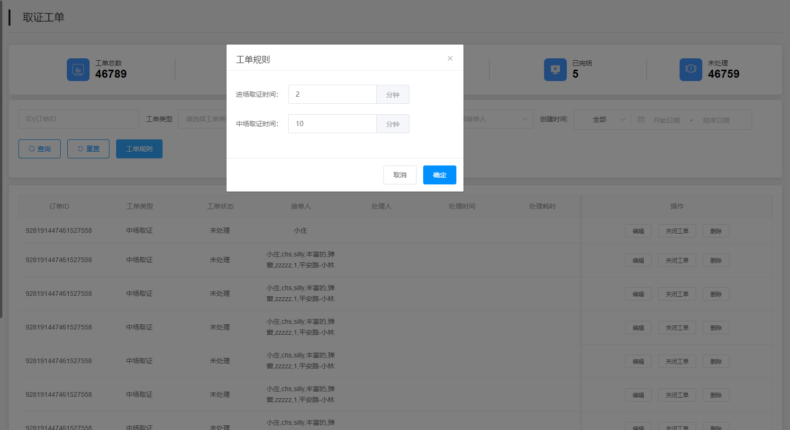Focus the ID/订单ID search field
790x430 pixels.
click(x=79, y=119)
